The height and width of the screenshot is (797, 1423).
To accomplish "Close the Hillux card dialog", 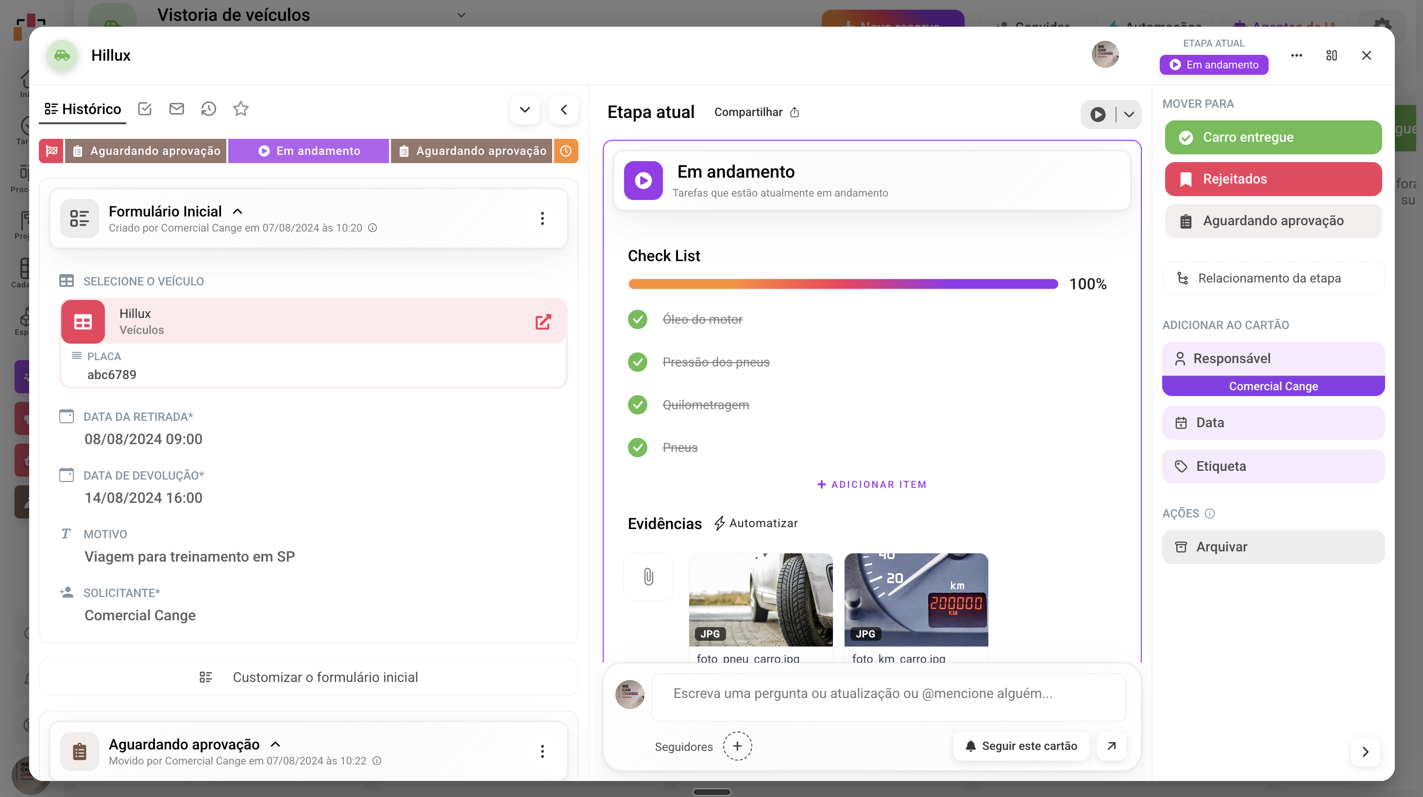I will click(x=1367, y=55).
